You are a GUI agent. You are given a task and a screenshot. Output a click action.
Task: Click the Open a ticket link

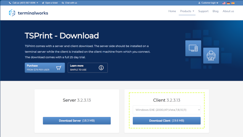(51, 3)
